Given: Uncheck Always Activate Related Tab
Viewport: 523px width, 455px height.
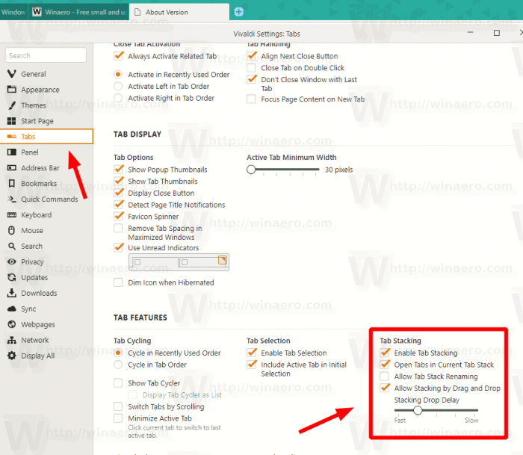Looking at the screenshot, I should [118, 56].
